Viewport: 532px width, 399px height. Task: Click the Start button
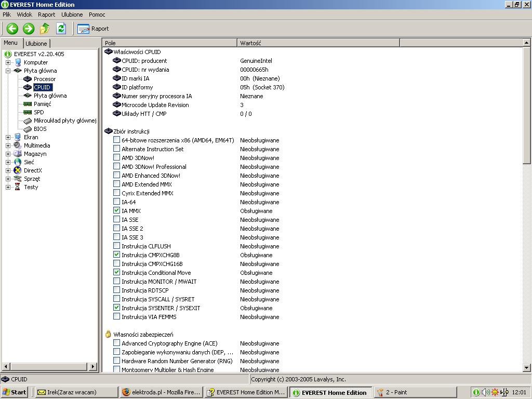14,392
